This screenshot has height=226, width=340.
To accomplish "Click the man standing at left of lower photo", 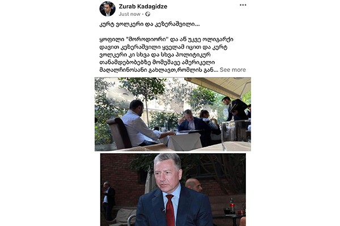I will pos(108,199).
